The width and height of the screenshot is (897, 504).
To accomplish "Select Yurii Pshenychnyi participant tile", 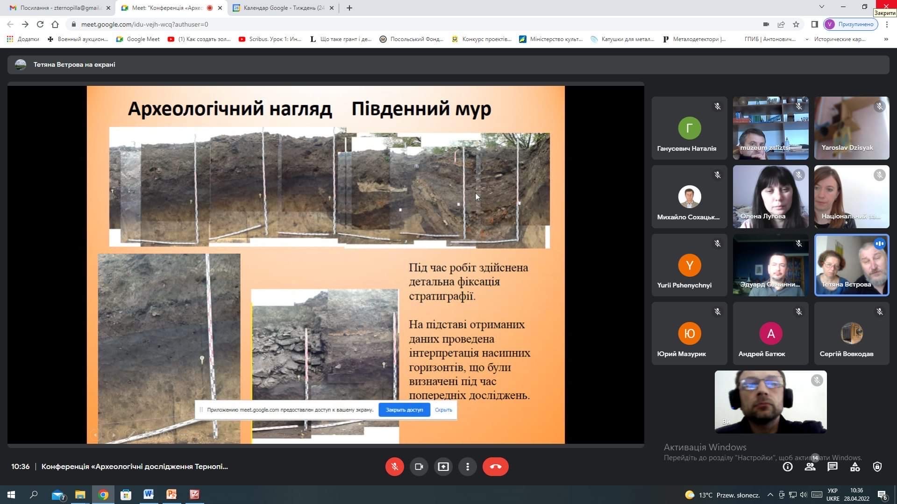I will (689, 265).
